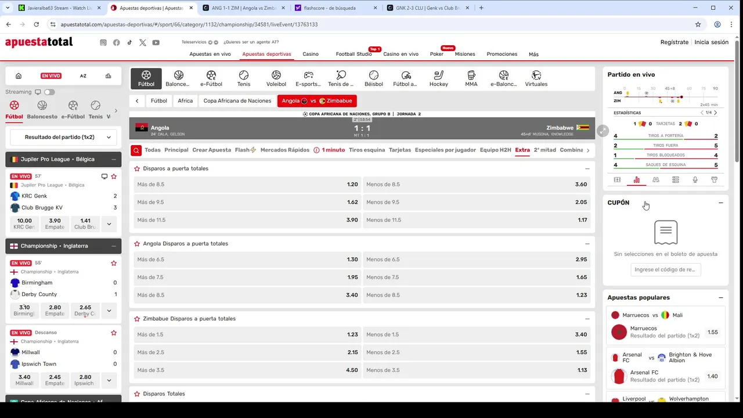
Task: Open the Promociones menu item
Action: 502,54
